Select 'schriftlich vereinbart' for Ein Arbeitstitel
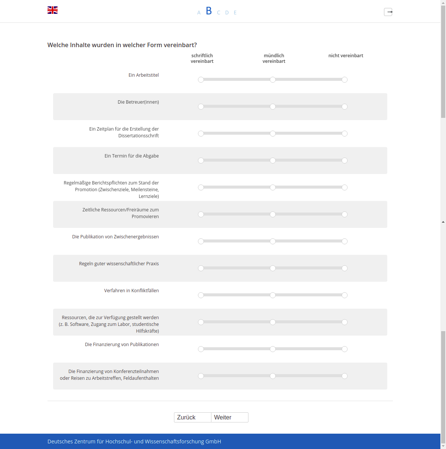 coord(201,80)
